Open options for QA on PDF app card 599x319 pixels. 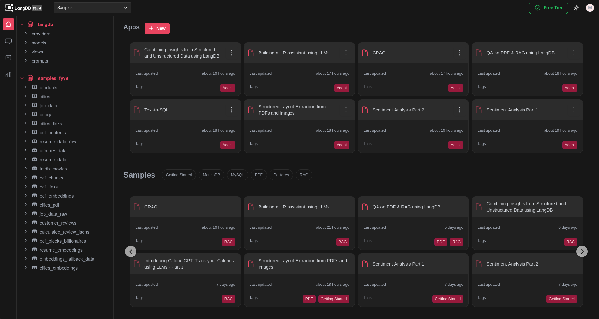pyautogui.click(x=574, y=53)
